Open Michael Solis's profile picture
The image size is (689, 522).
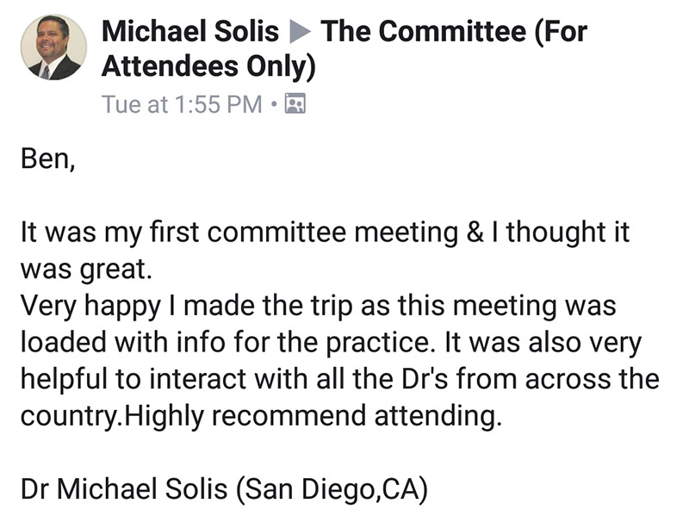[53, 47]
